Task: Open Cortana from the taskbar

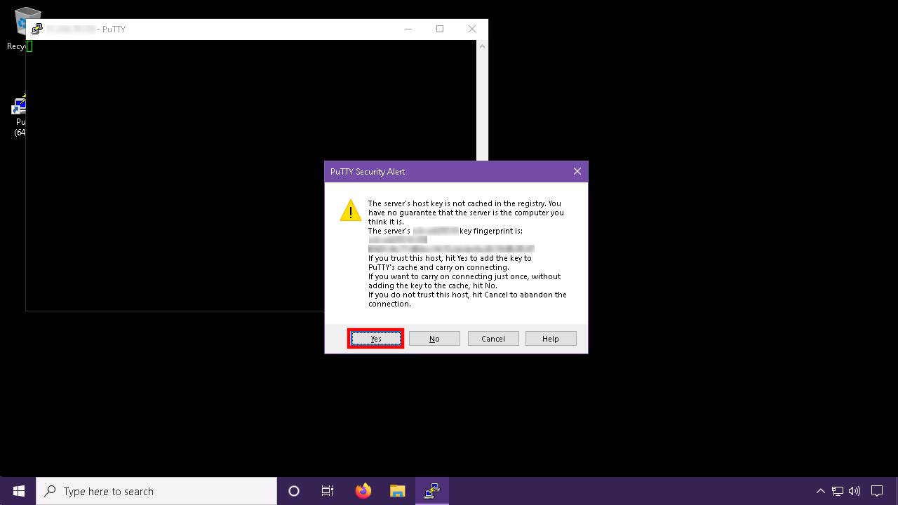Action: click(294, 491)
